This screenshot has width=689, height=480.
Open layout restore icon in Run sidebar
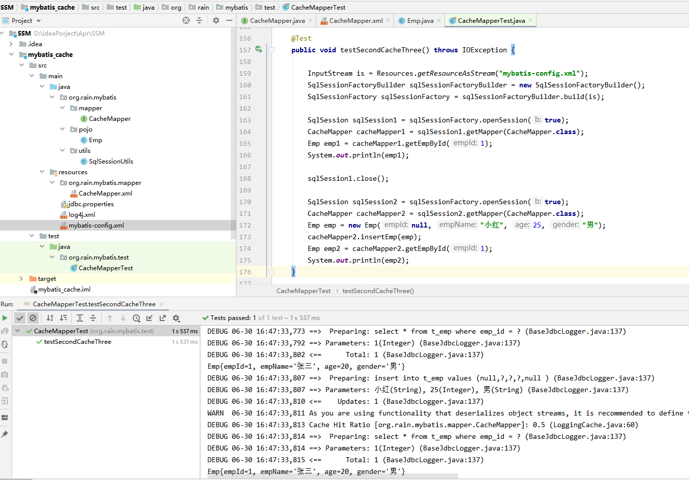click(5, 418)
